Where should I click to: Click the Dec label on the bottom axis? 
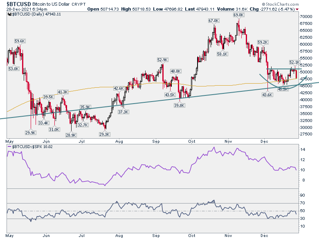click(x=264, y=236)
